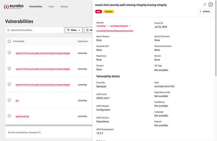Screen dimensions: 217x141
Task: Switch to the Vulnerabilities tab
Action: coord(36,7)
